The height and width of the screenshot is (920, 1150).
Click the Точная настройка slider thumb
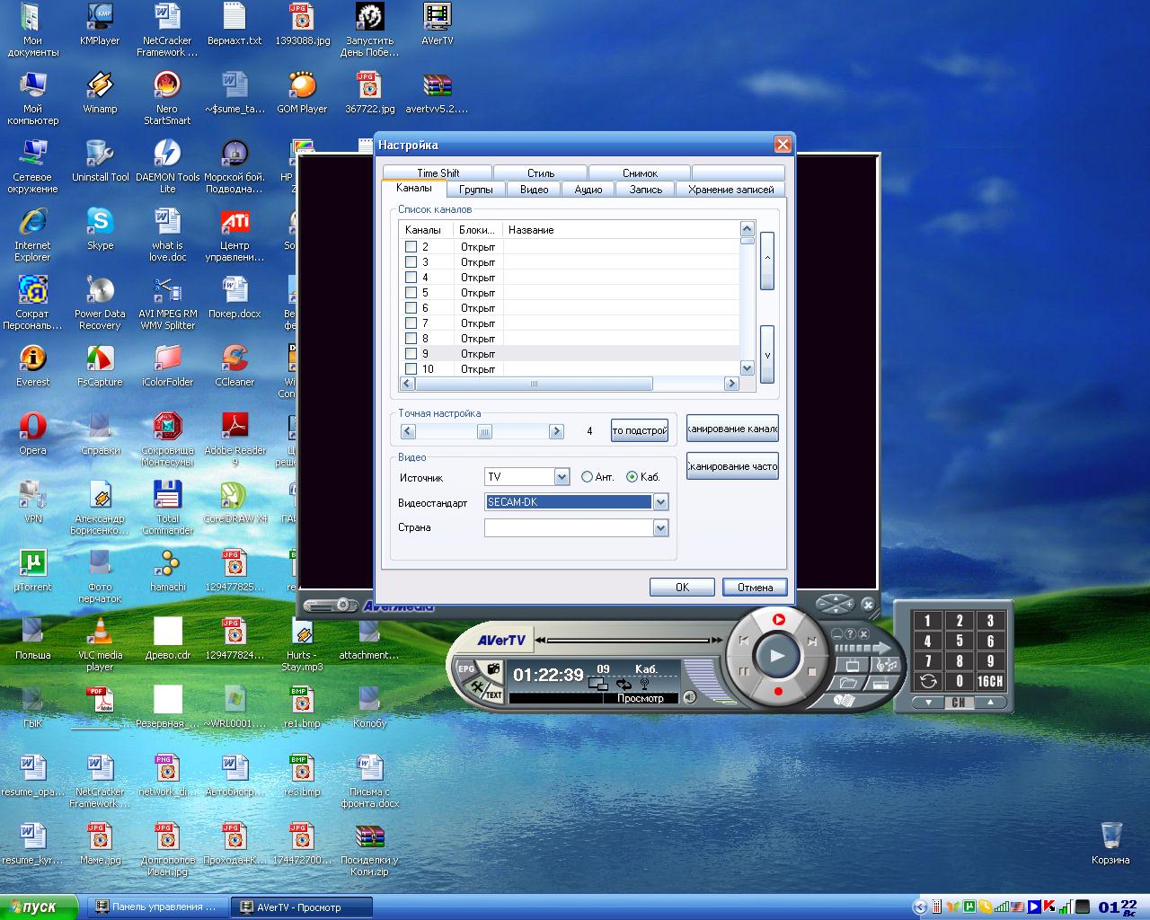pos(484,431)
